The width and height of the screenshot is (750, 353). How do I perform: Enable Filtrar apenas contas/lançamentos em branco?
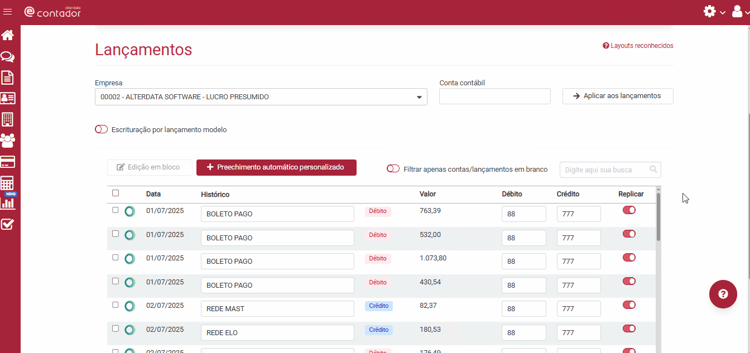point(393,168)
